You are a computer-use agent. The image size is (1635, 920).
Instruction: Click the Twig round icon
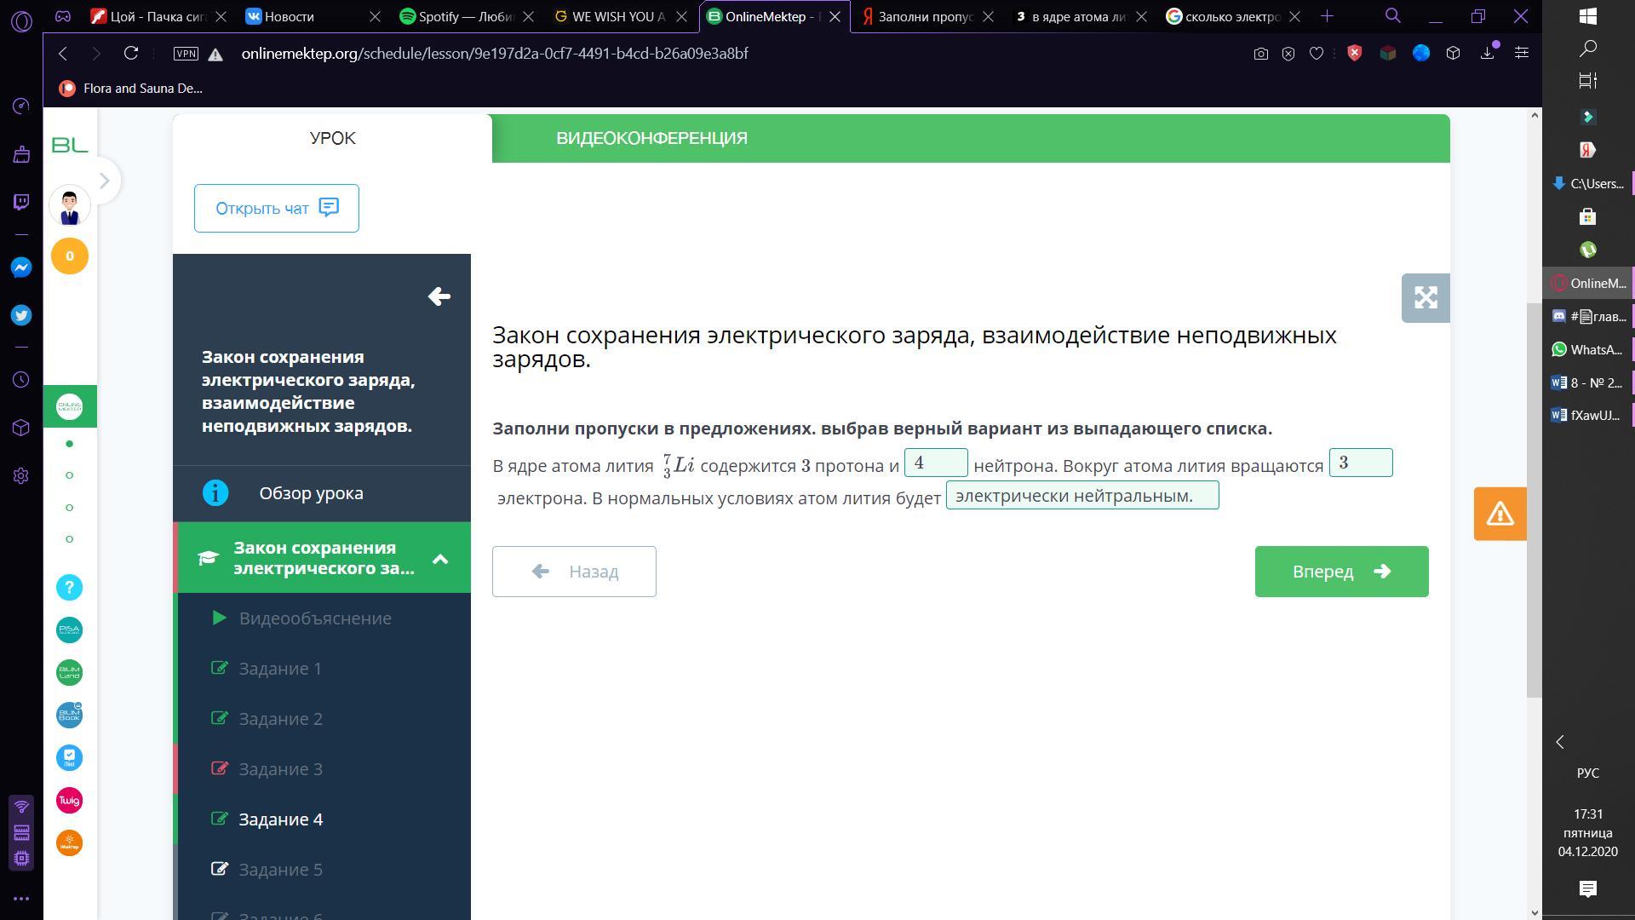click(69, 800)
